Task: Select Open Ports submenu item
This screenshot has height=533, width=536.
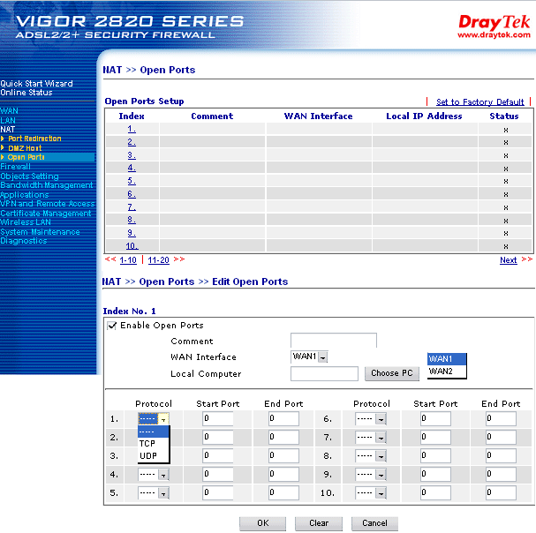Action: coord(26,157)
